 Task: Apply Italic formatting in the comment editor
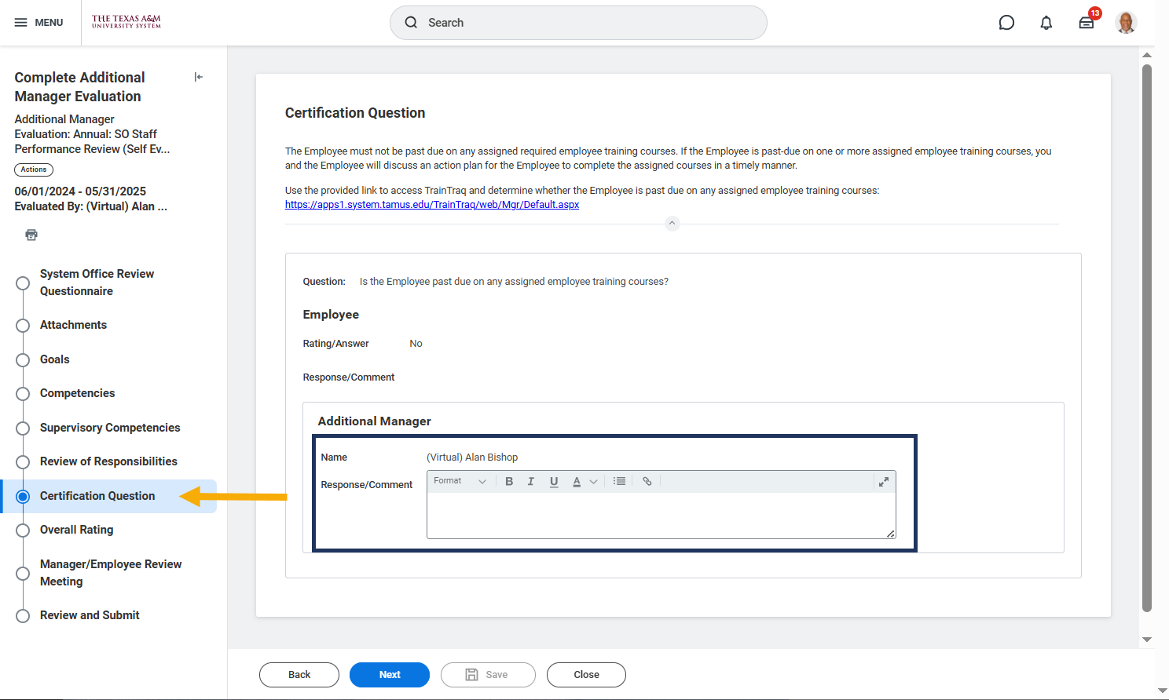531,481
